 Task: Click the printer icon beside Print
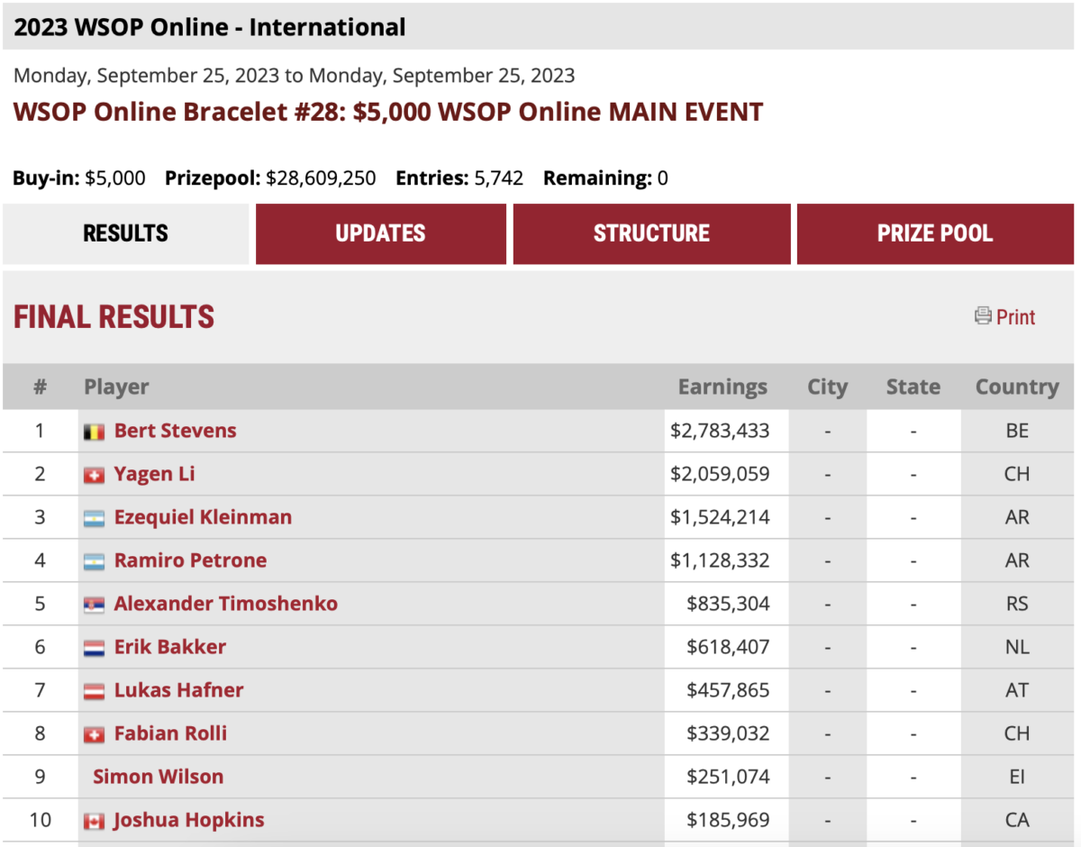[x=983, y=316]
